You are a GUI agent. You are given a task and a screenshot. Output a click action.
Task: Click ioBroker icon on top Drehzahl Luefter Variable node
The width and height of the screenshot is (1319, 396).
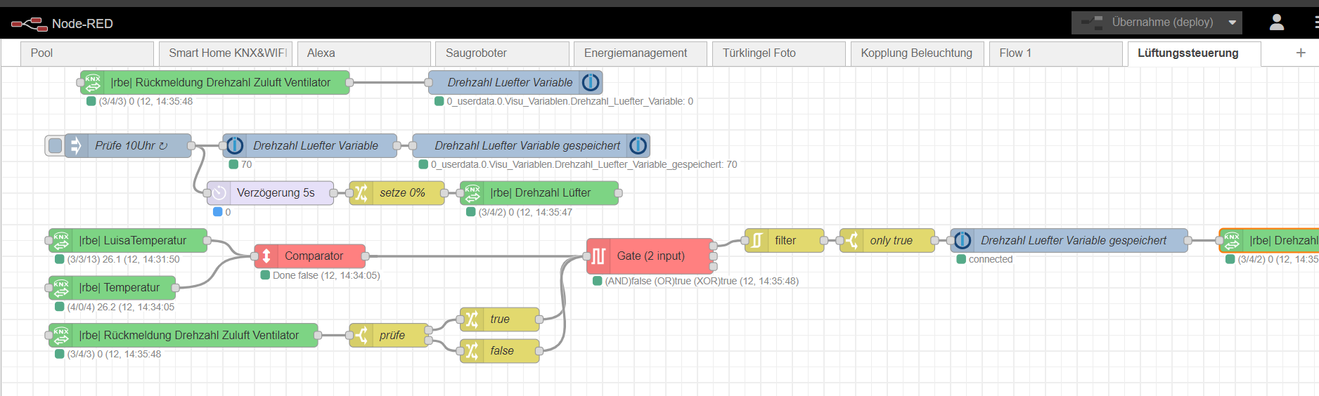pos(591,82)
